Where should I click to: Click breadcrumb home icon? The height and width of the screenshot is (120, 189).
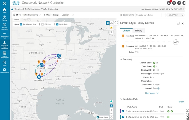coord(12,9)
